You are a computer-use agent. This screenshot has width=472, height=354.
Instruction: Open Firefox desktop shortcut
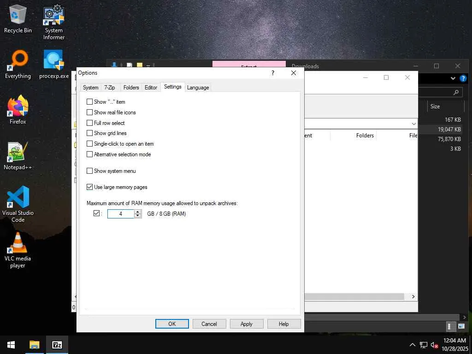coord(18,110)
